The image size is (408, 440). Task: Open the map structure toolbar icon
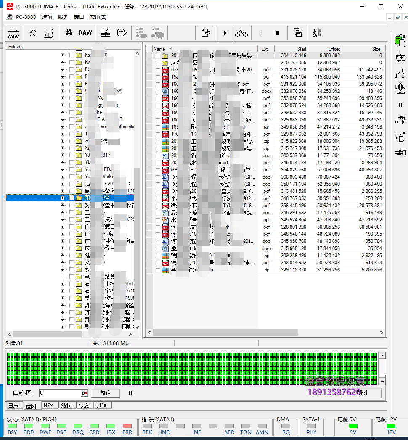coord(241,33)
